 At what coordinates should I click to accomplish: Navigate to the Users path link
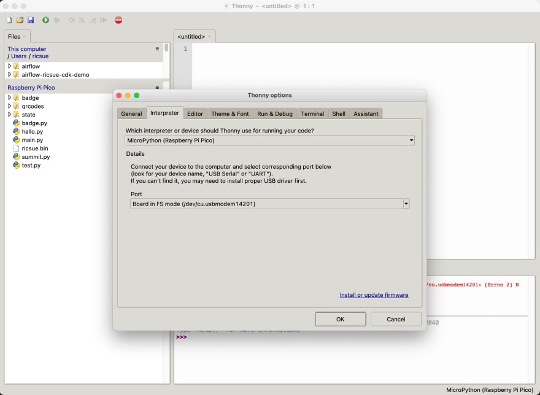[x=18, y=56]
